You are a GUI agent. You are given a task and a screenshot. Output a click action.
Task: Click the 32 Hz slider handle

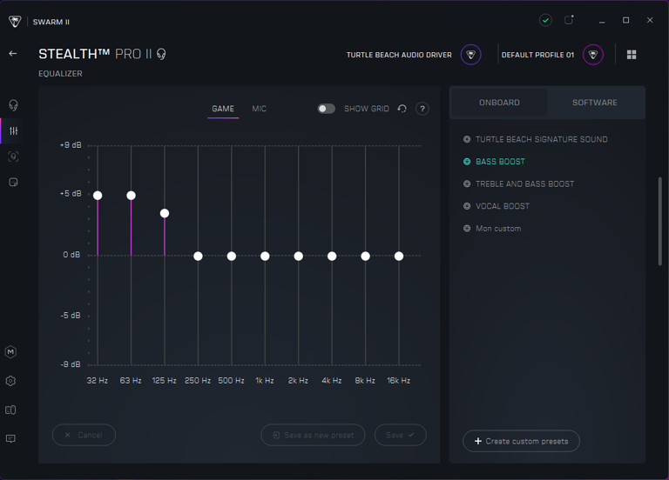click(98, 196)
